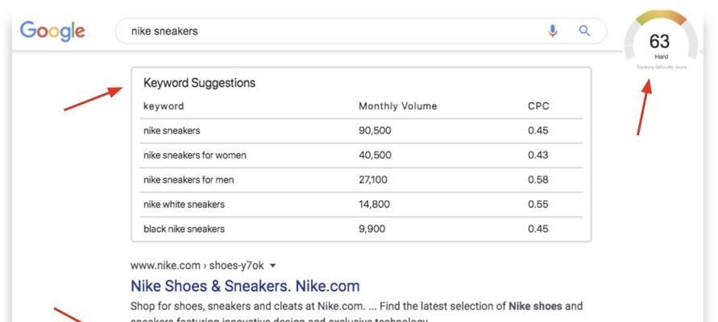Expand the nike.com result dropdown arrow
This screenshot has width=718, height=322.
click(x=273, y=266)
